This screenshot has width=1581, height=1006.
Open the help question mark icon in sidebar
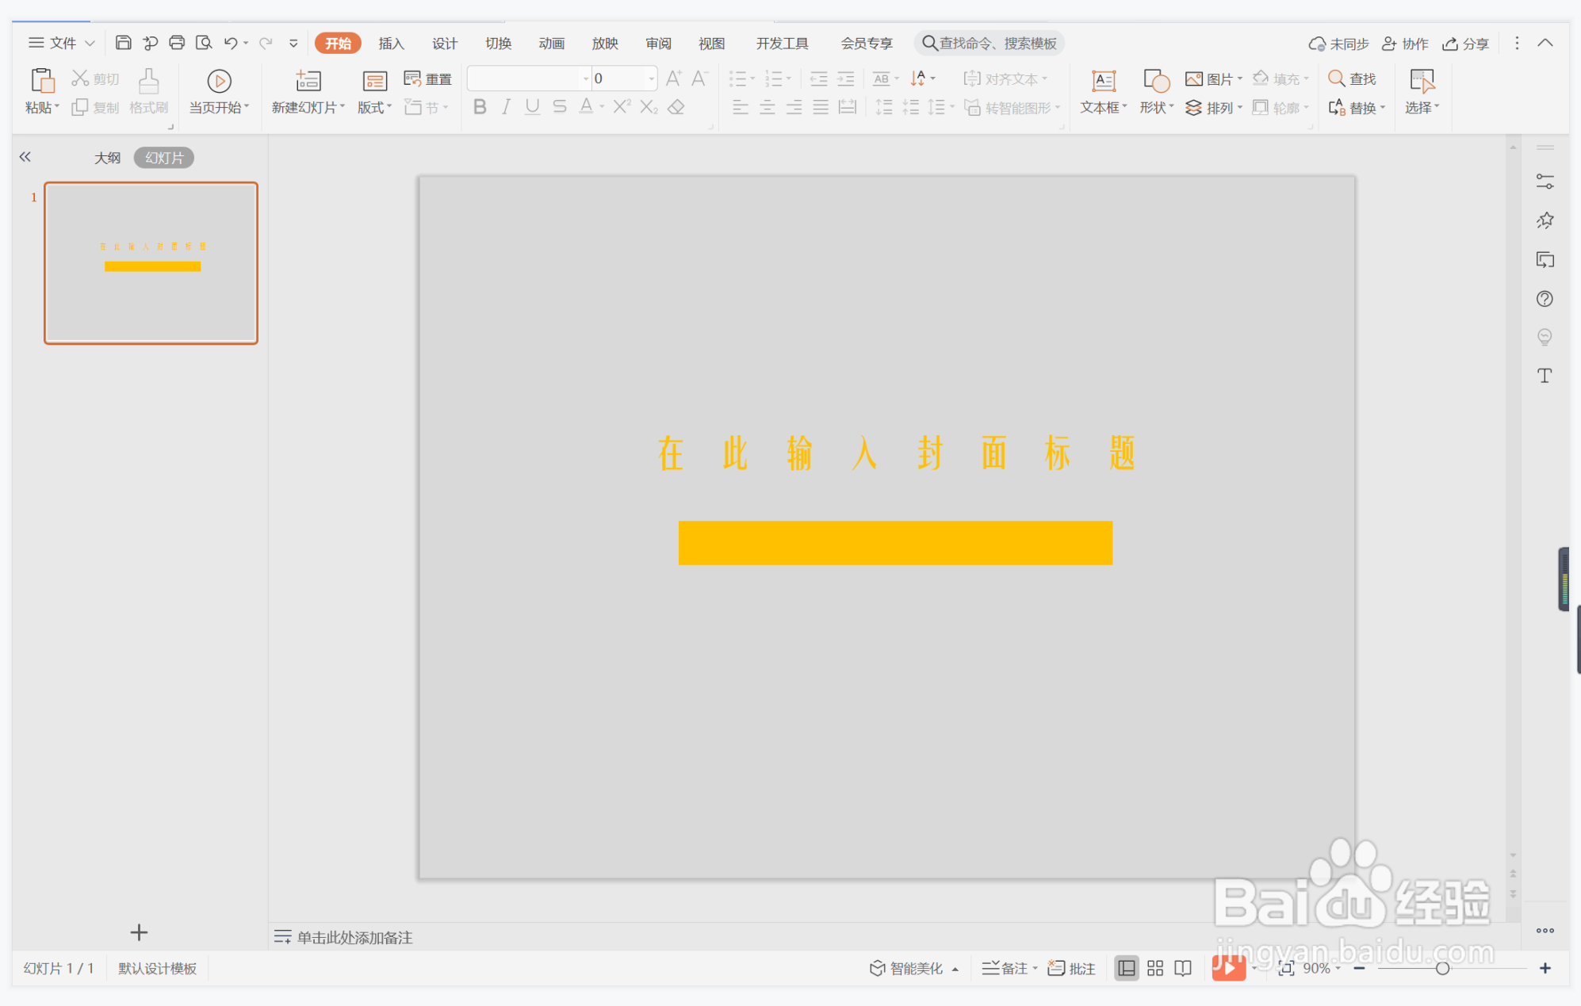click(x=1545, y=299)
